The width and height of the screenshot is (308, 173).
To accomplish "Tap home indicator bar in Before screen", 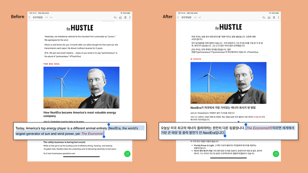I will pyautogui.click(x=82, y=156).
